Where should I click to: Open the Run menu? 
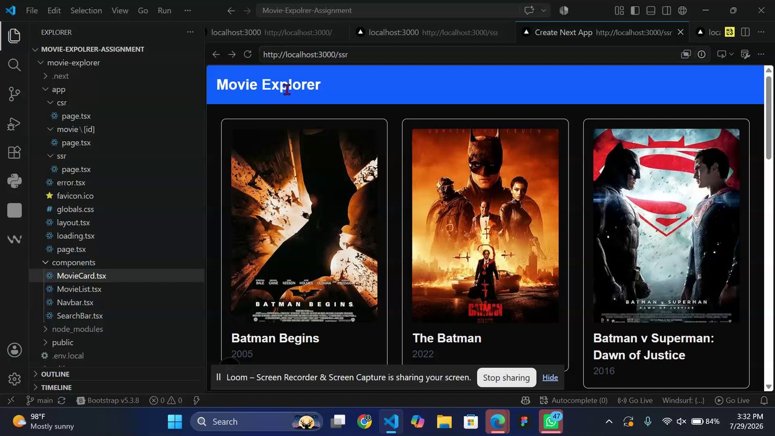click(164, 10)
